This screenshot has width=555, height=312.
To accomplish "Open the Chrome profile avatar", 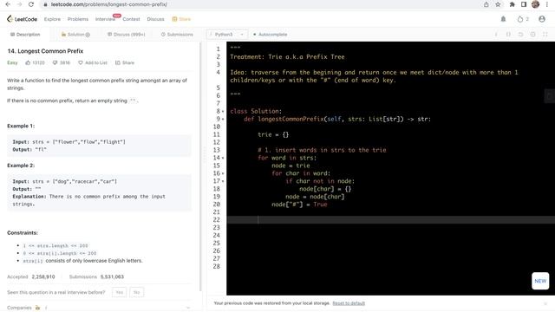I will point(536,4).
